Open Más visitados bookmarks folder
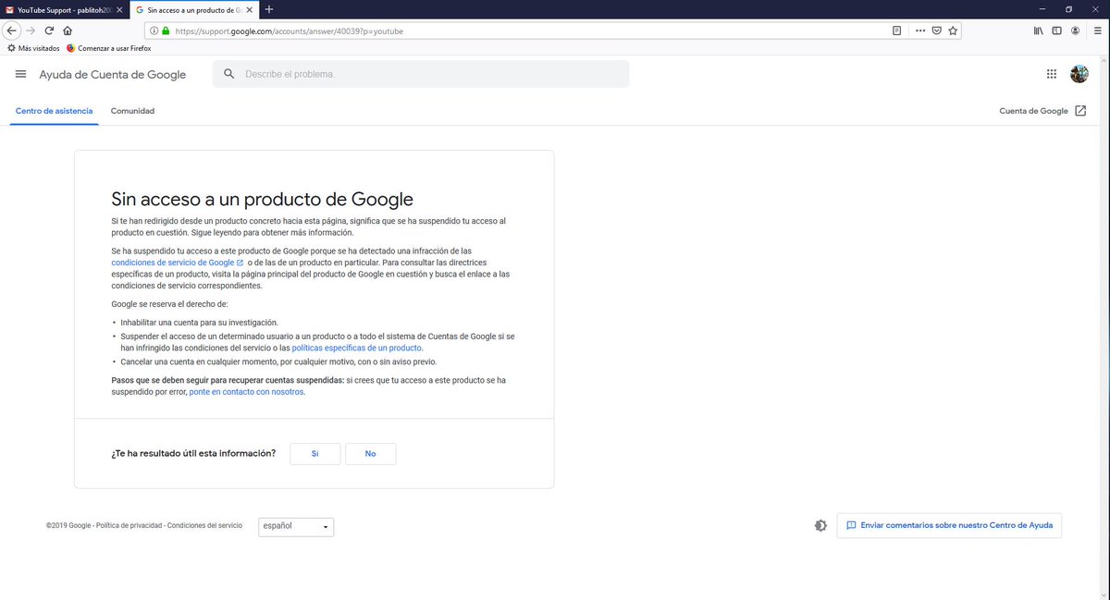 (33, 48)
